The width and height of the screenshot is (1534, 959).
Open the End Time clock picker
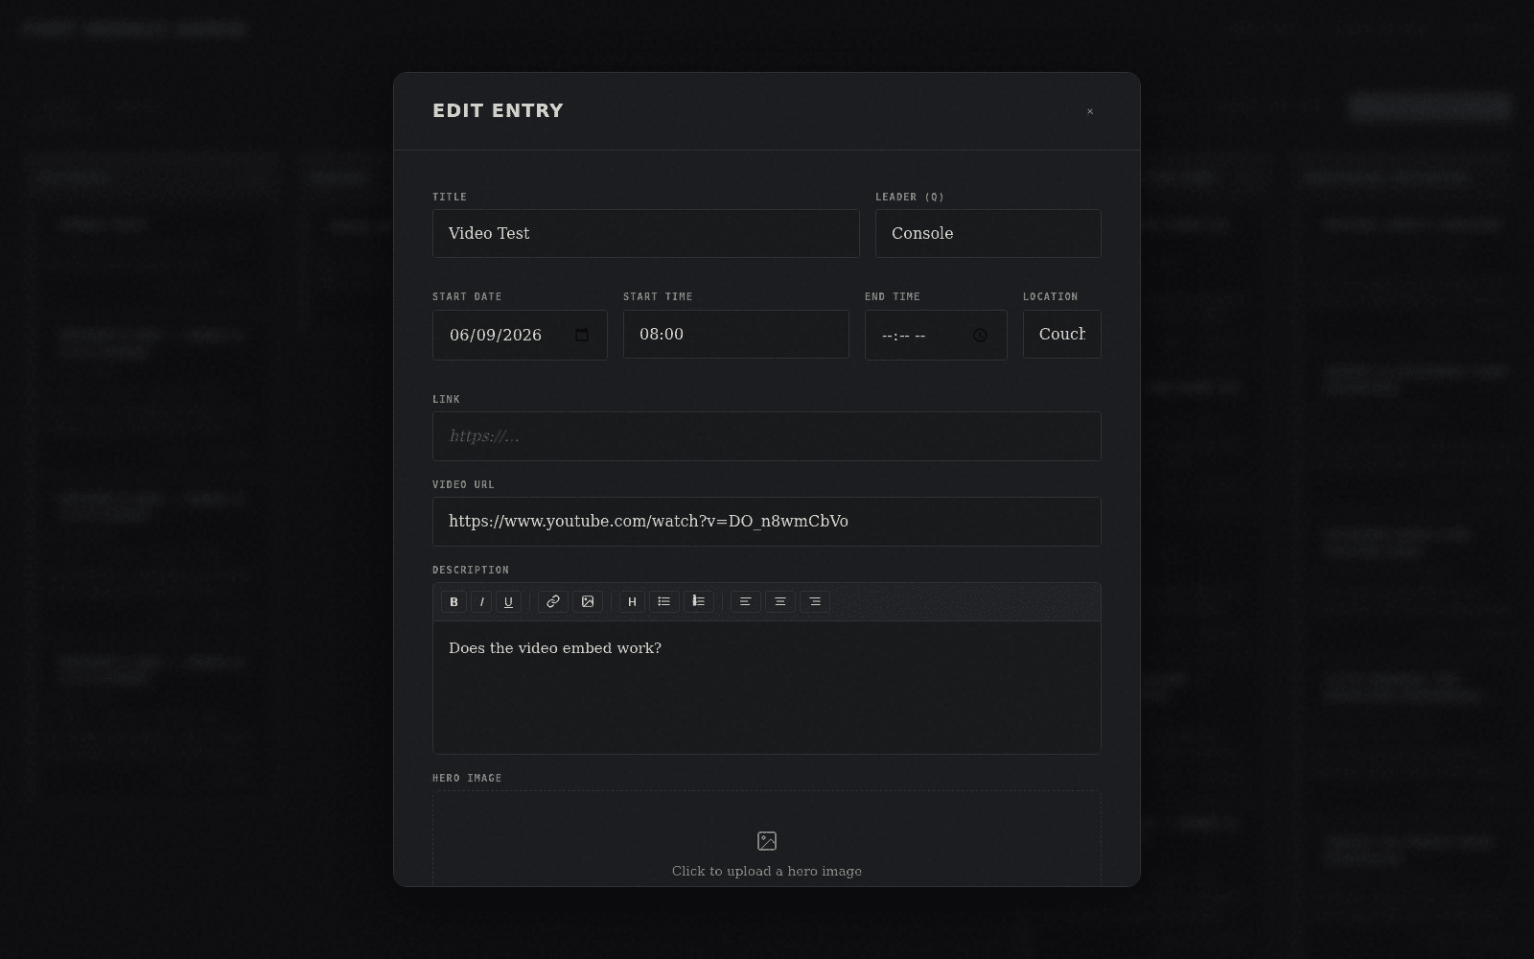pos(980,335)
